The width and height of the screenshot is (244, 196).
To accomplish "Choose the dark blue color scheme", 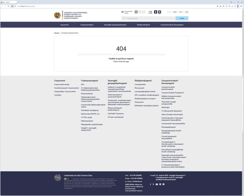I will click(x=160, y=12).
